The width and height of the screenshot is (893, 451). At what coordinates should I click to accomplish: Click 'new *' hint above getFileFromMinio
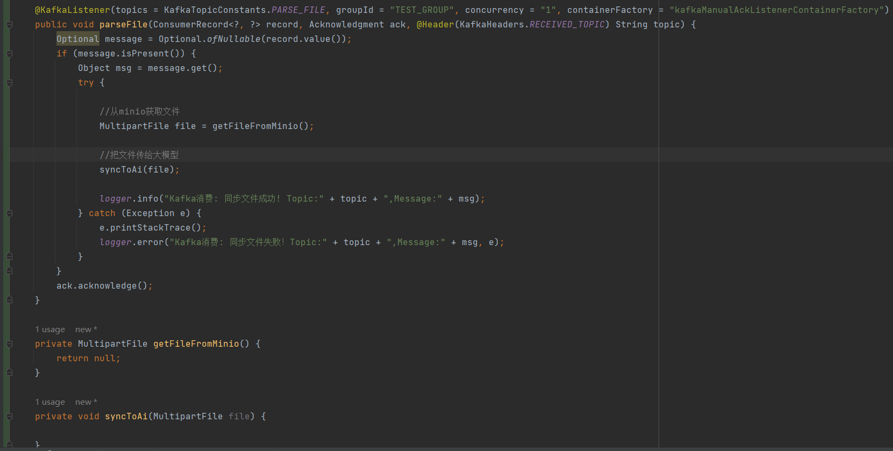[x=86, y=330]
